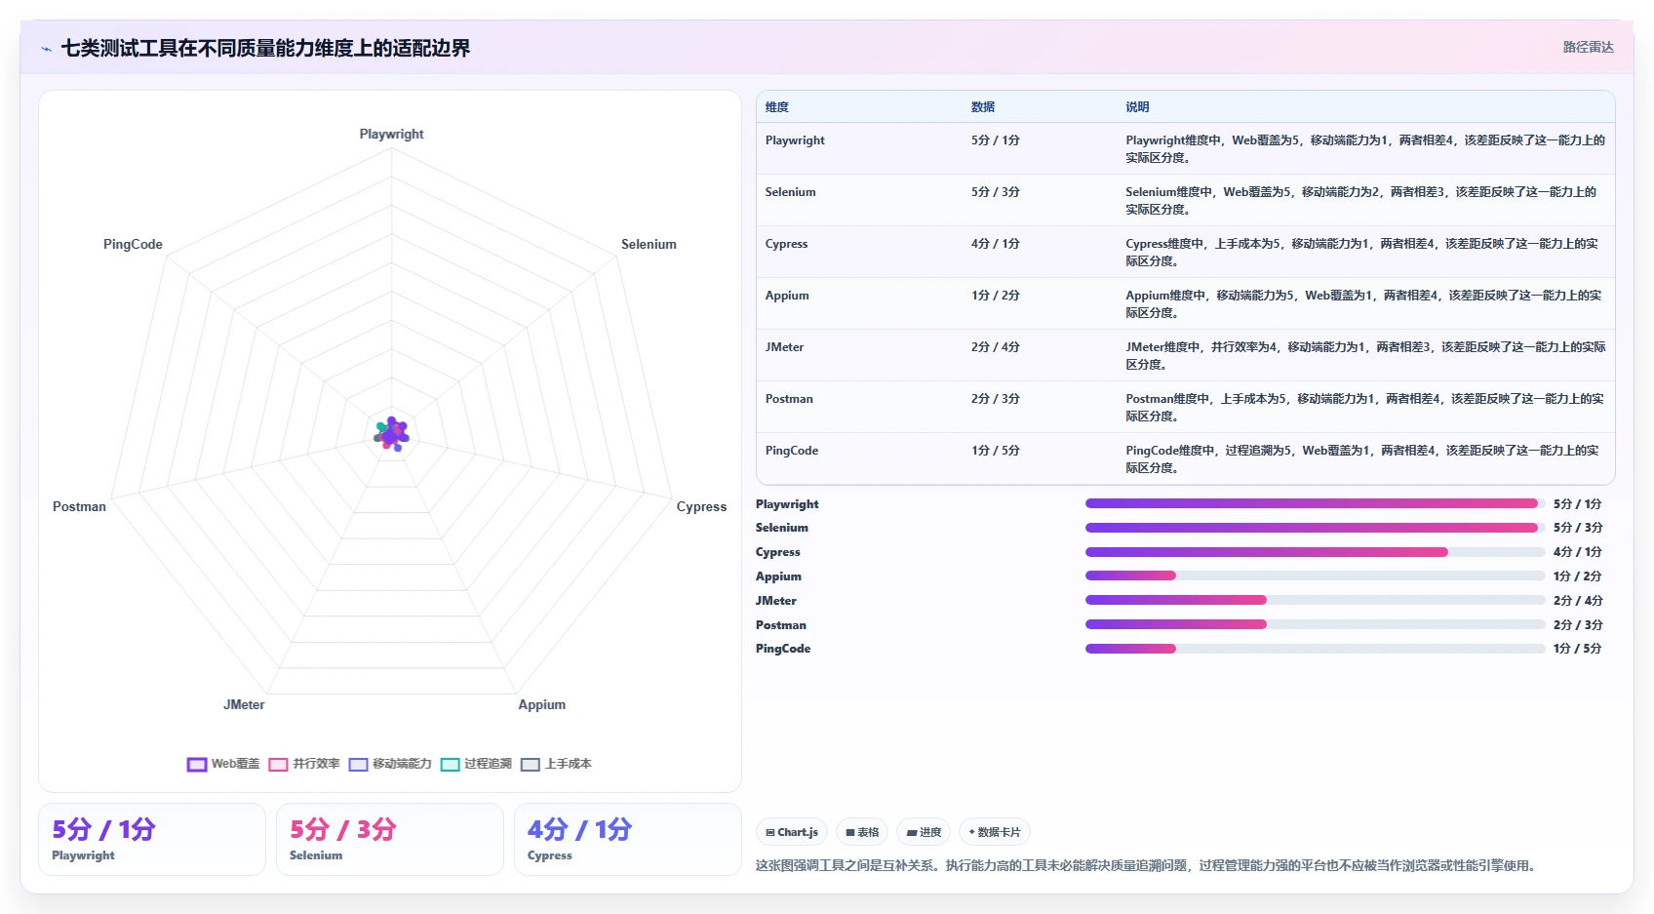The height and width of the screenshot is (914, 1654).
Task: Click the Selenium axis label on radar chart
Action: (x=649, y=244)
